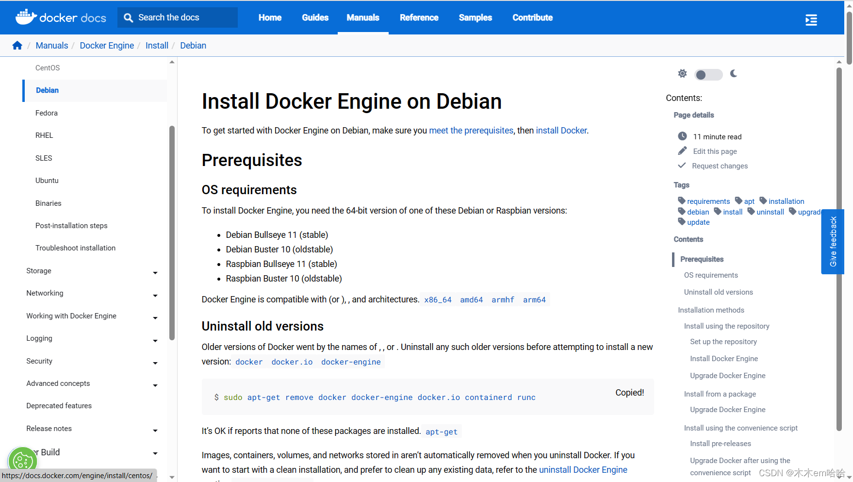Click the moon dark-mode icon

[734, 74]
